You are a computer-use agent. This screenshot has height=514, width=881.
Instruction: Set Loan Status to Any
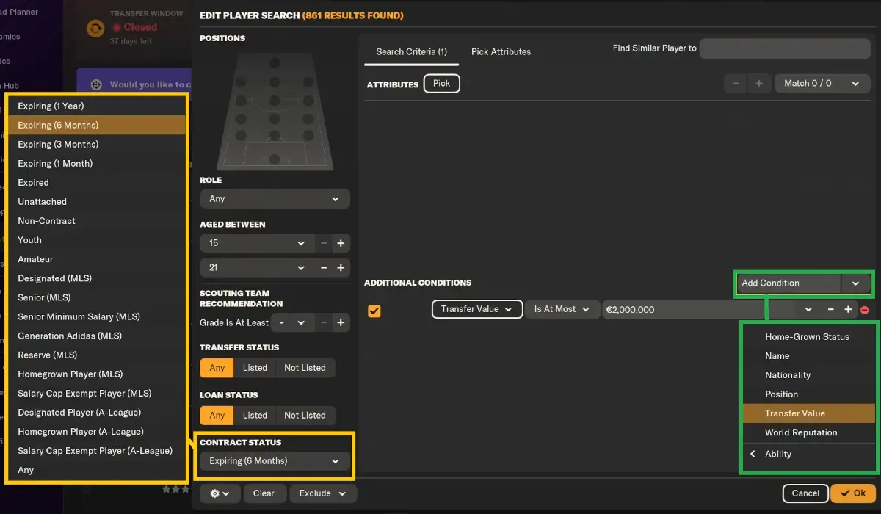(217, 416)
